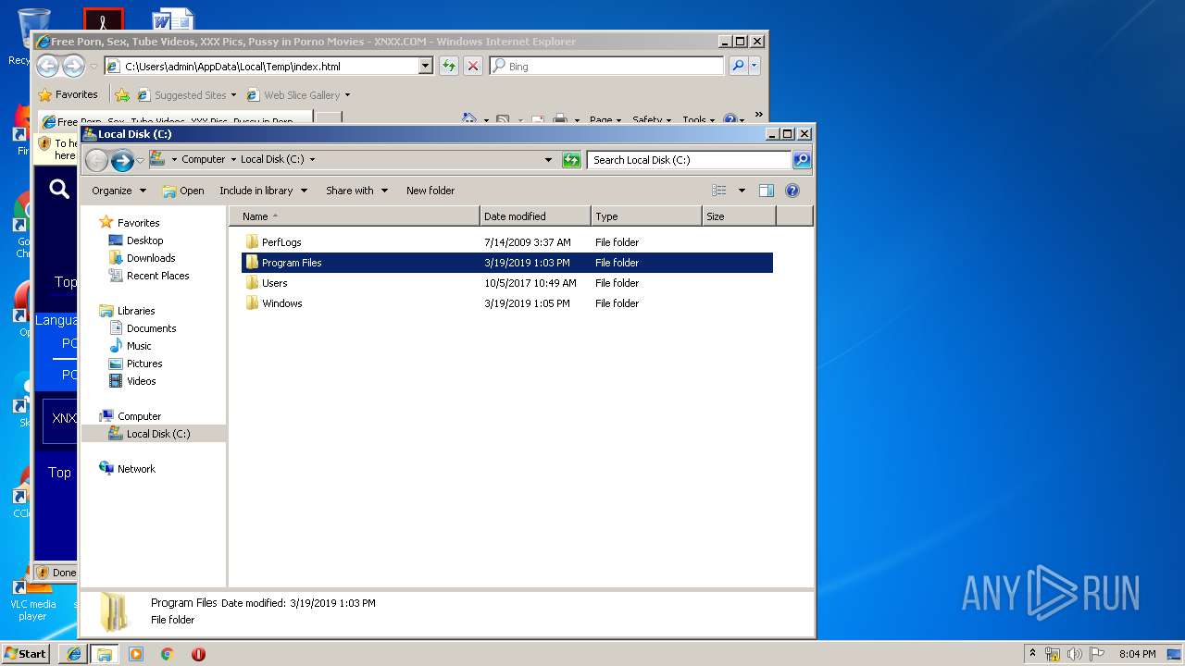The height and width of the screenshot is (666, 1185).
Task: Open the Include in library menu
Action: tap(263, 191)
